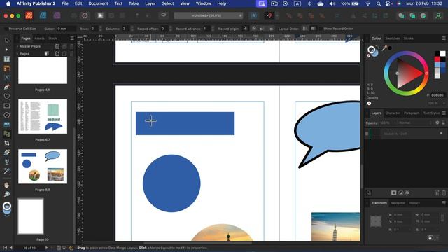This screenshot has height=252, width=448.
Task: Click the adjustments icon in Layers panel
Action: [401, 193]
